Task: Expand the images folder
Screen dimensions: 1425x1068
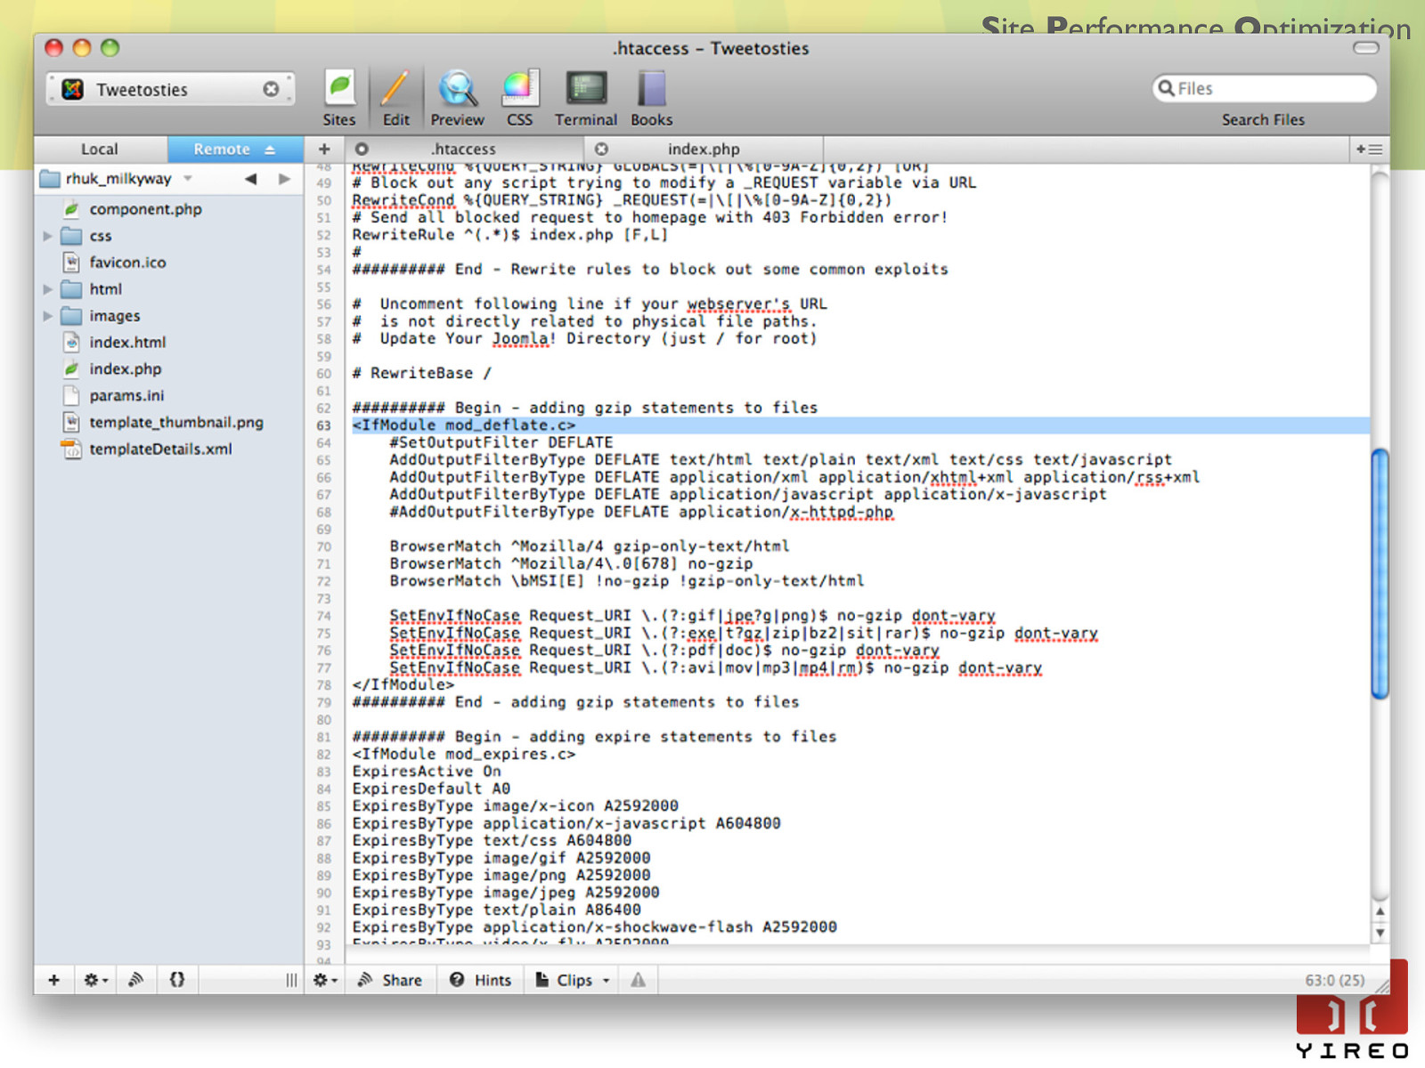Action: tap(47, 316)
